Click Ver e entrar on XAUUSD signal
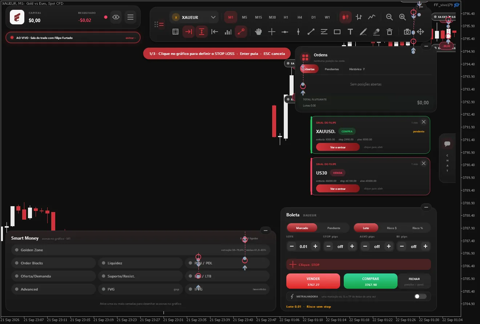 coord(338,147)
